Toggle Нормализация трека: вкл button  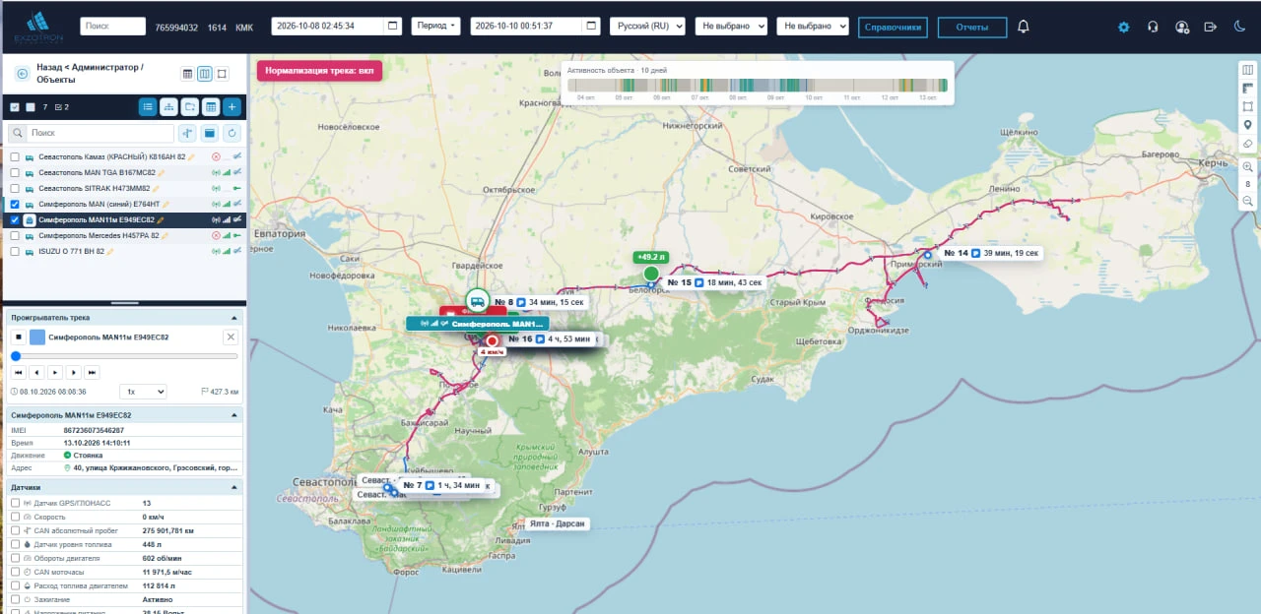tap(319, 71)
